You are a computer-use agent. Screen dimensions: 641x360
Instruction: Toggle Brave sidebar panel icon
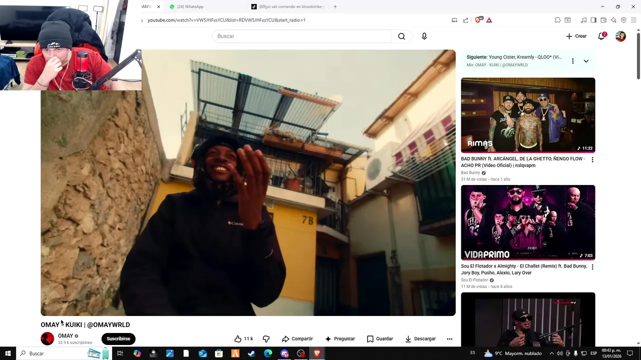point(593,20)
